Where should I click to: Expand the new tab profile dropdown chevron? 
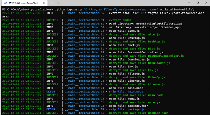pos(59,3)
